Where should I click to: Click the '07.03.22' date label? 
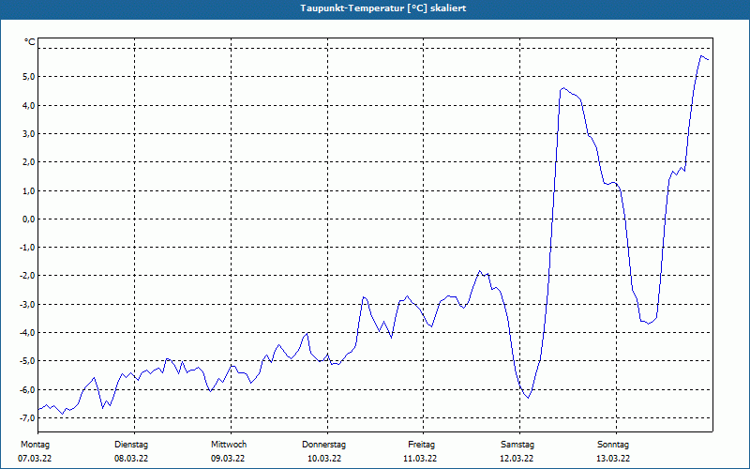point(35,459)
